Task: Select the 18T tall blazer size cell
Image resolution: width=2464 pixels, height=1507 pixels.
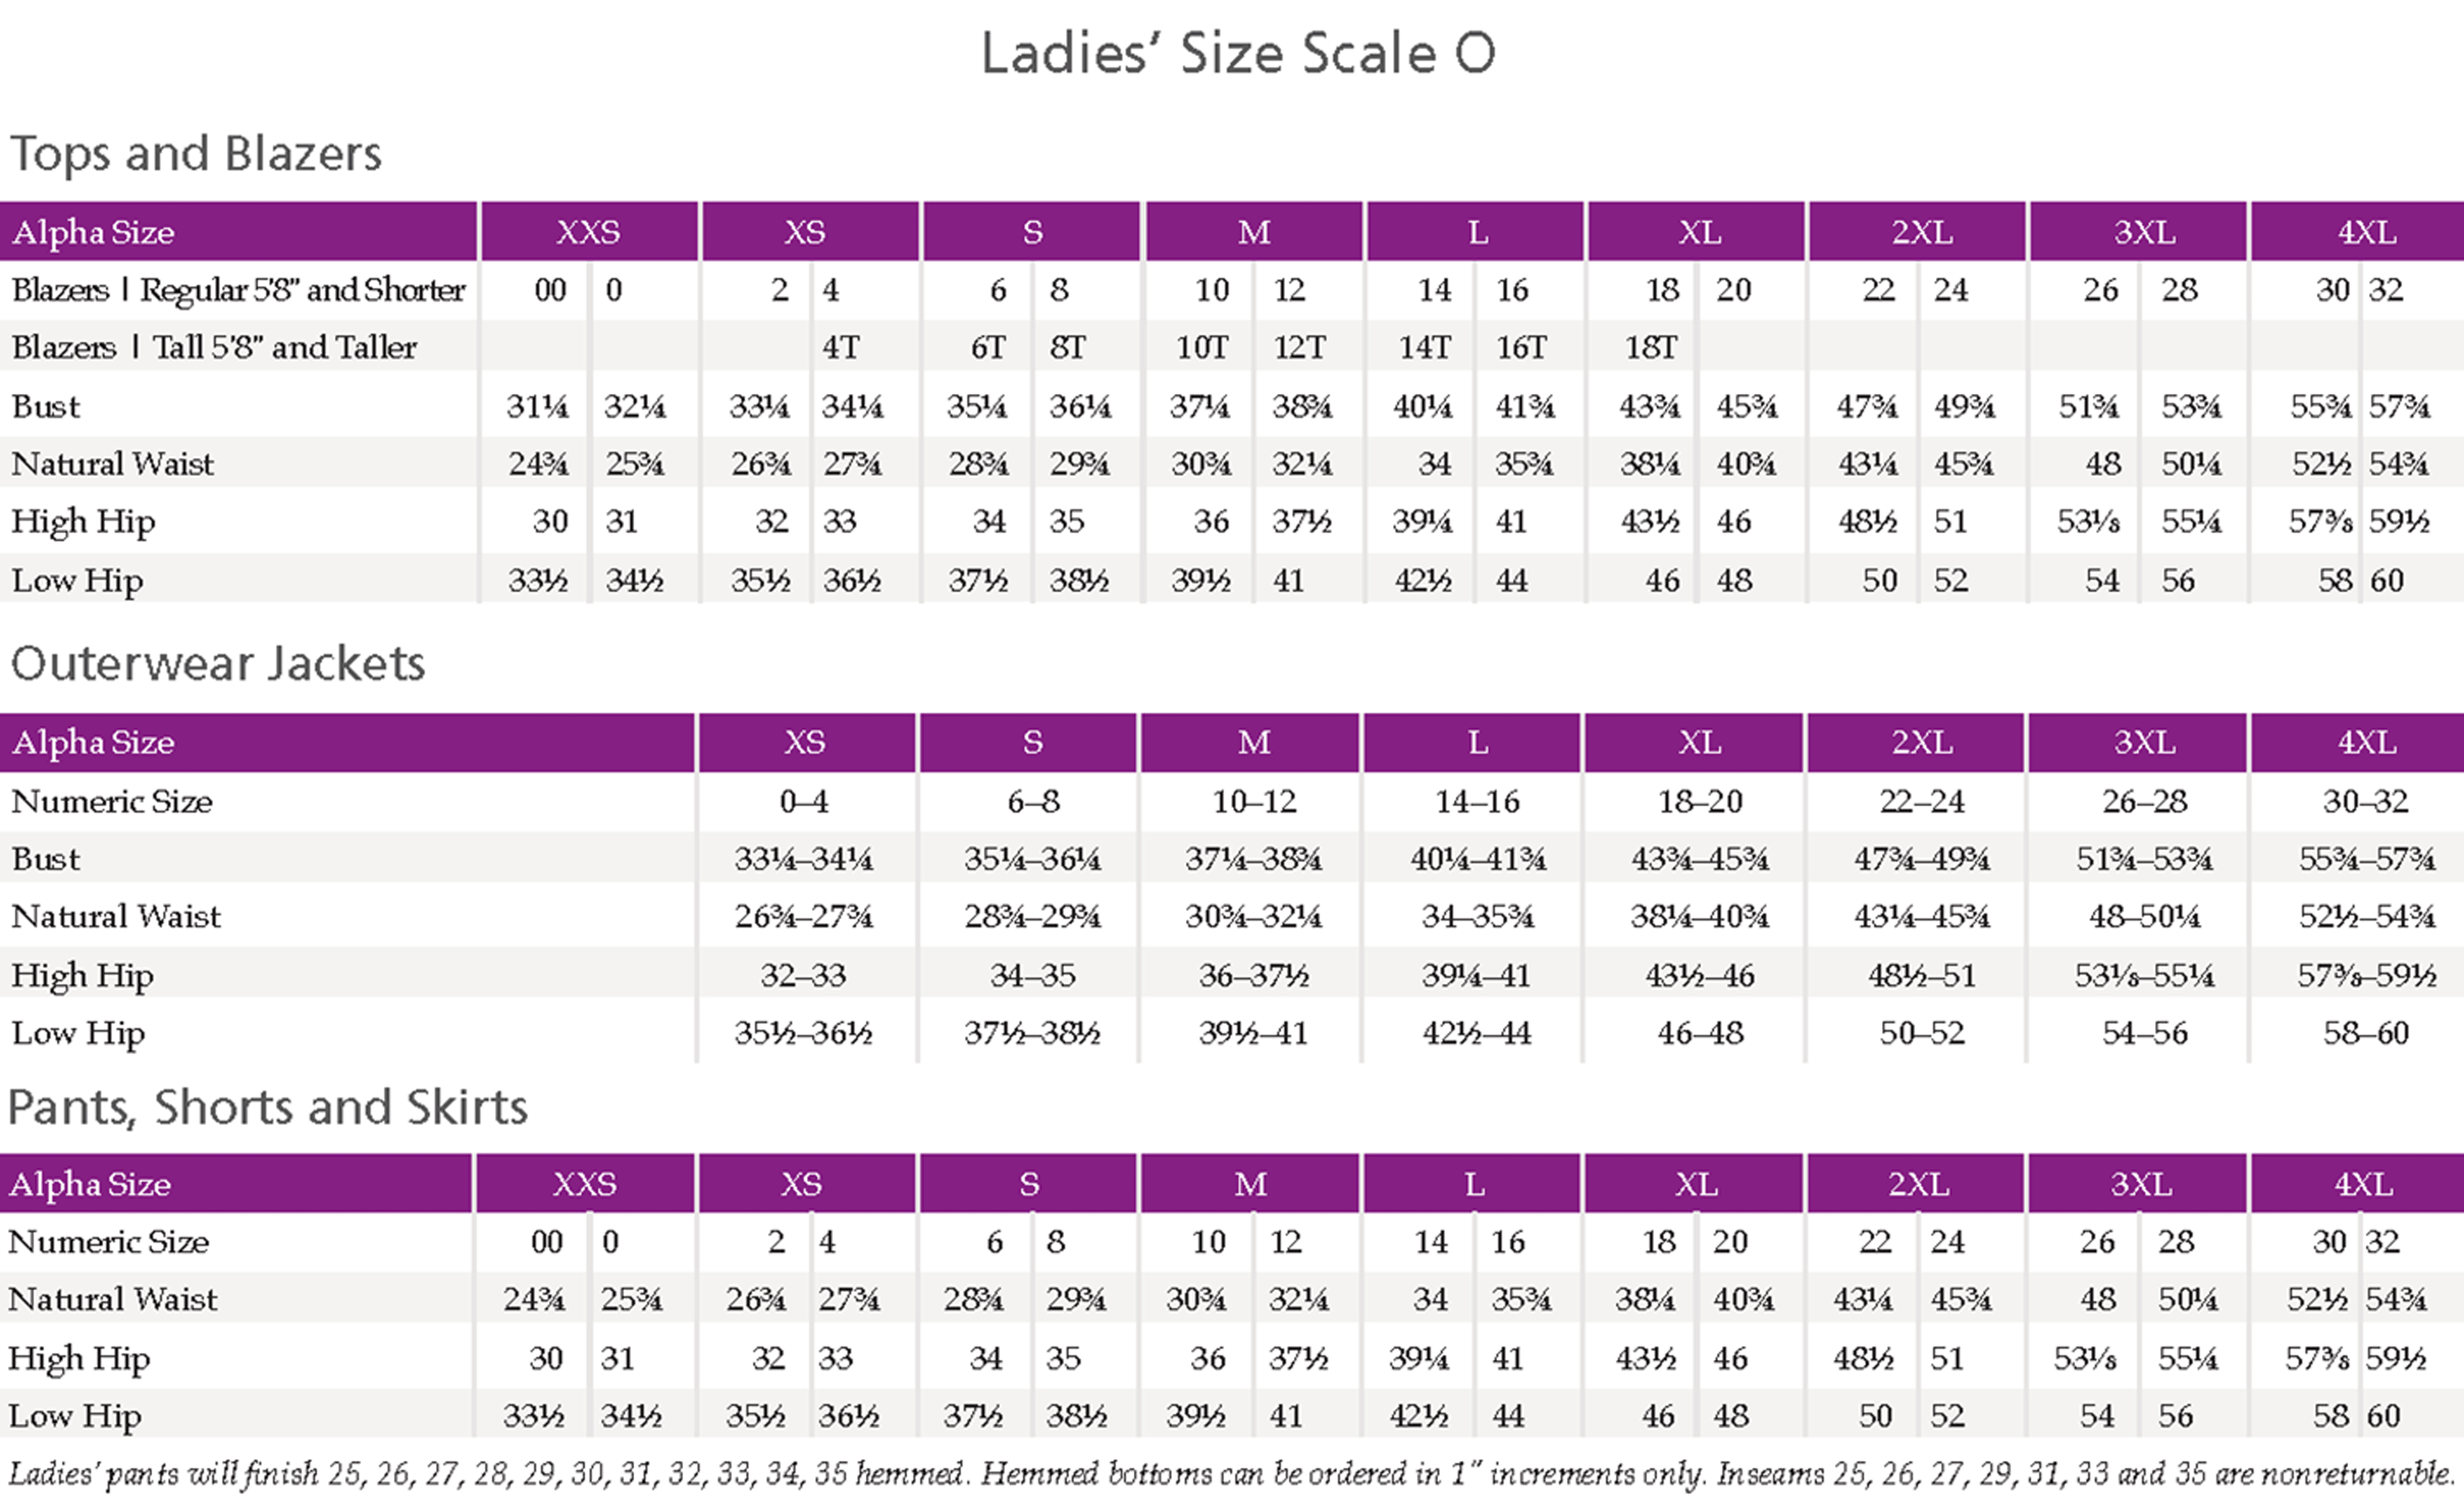Action: point(1650,347)
